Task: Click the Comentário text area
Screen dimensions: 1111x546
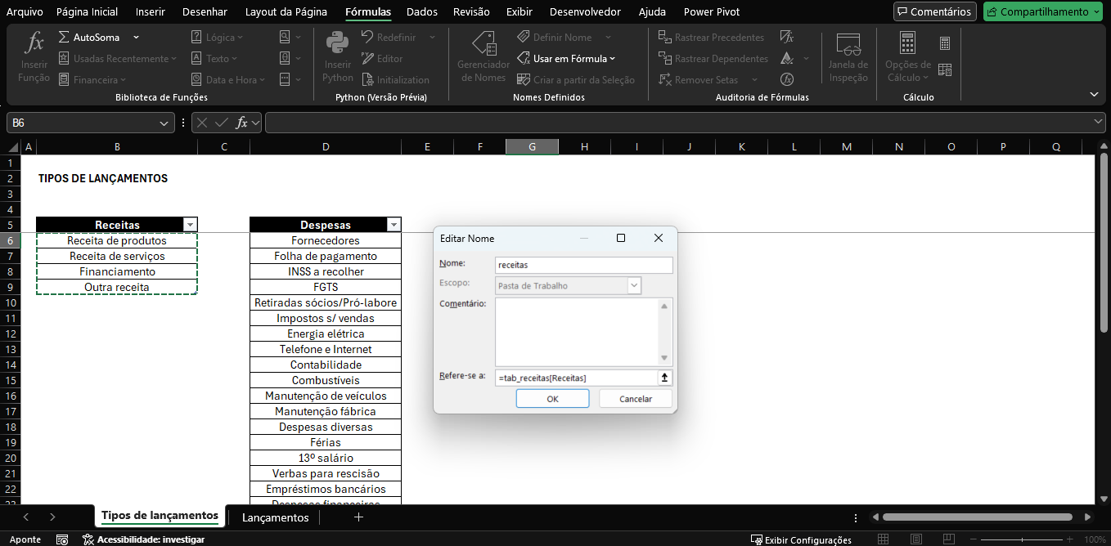Action: tap(577, 332)
